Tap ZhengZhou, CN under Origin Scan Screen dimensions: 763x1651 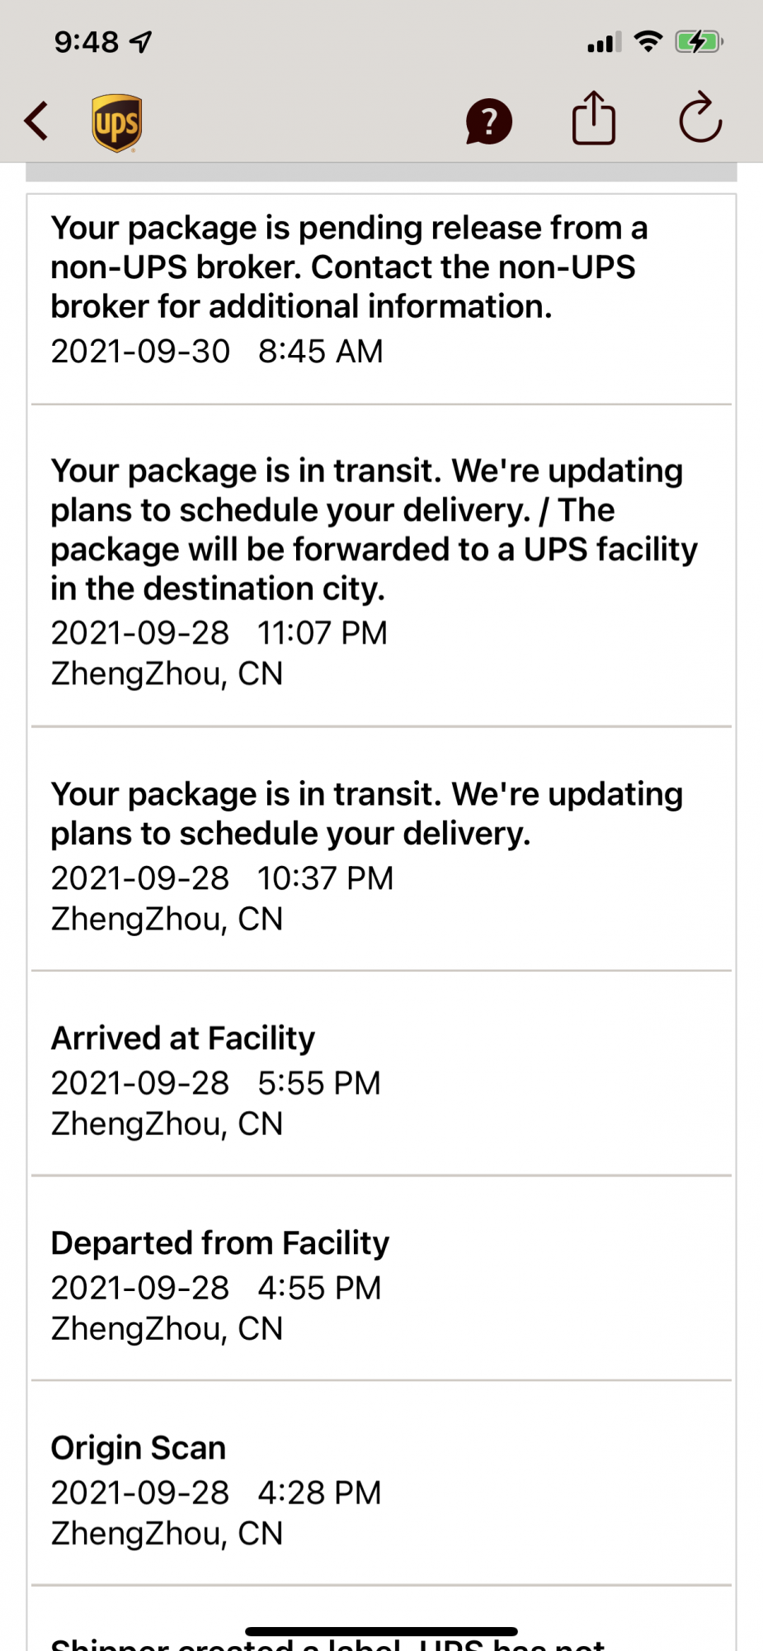pos(167,1533)
